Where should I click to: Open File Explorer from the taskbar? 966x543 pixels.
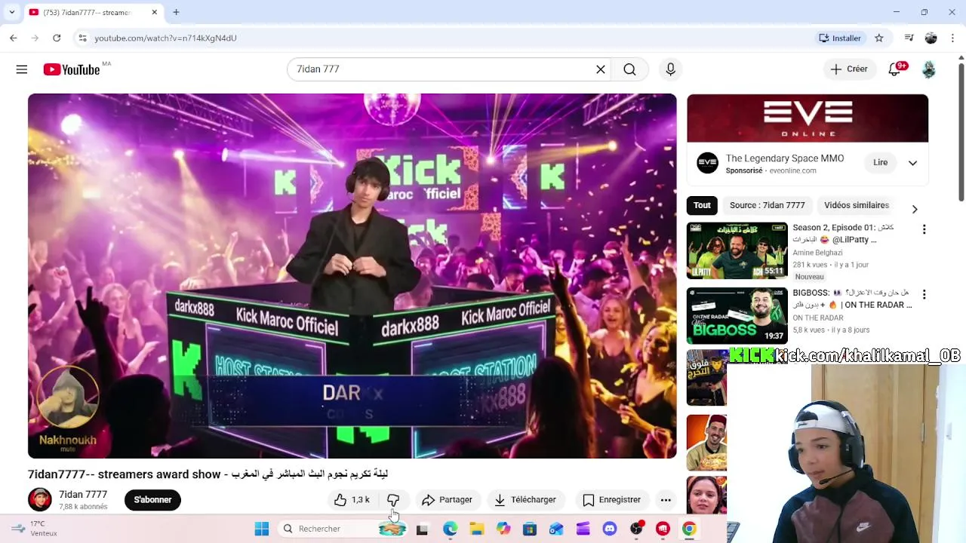pyautogui.click(x=477, y=529)
